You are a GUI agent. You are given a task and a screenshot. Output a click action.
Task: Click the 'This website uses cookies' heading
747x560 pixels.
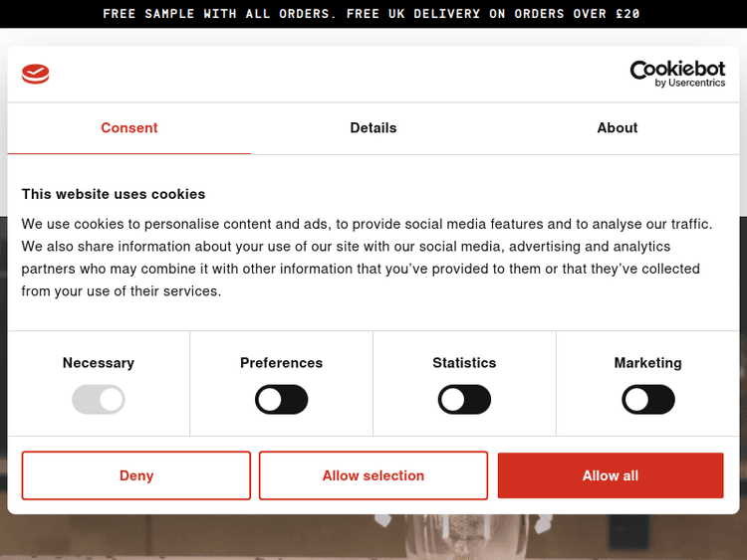click(x=114, y=194)
